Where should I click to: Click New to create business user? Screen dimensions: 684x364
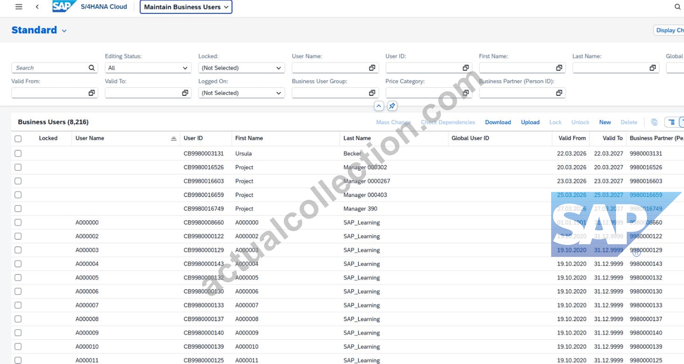coord(605,122)
